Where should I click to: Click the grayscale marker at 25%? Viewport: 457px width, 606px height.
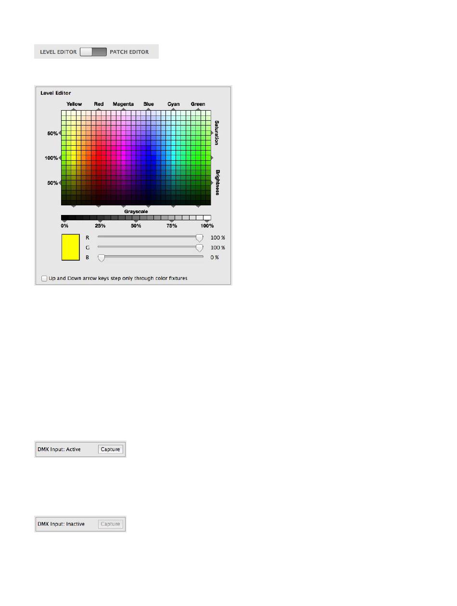(100, 221)
